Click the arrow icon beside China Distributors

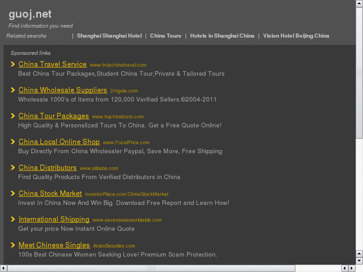13,168
